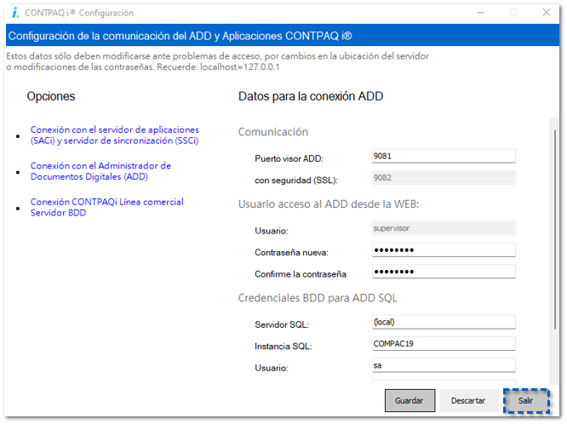
Task: Focus the Confirme la contraseña field
Action: pyautogui.click(x=444, y=272)
